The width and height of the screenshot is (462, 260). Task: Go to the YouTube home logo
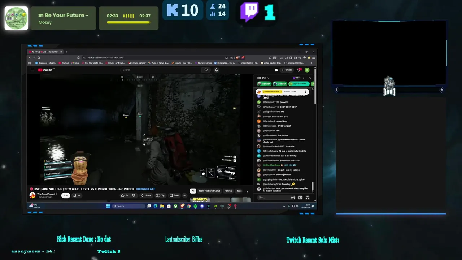46,70
